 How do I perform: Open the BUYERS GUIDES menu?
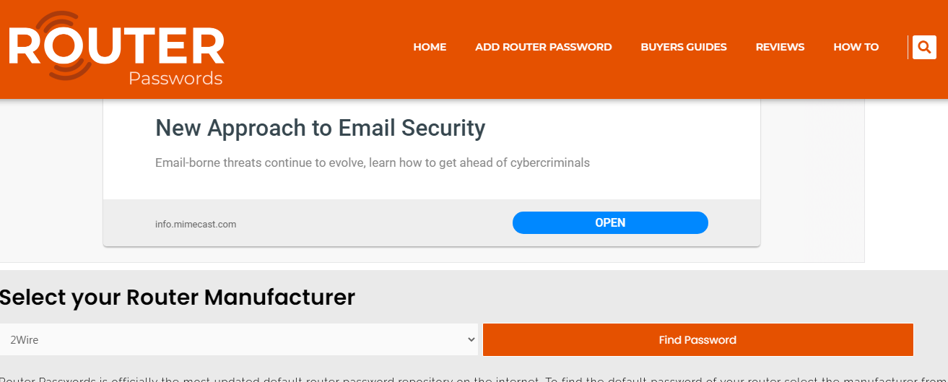click(684, 47)
